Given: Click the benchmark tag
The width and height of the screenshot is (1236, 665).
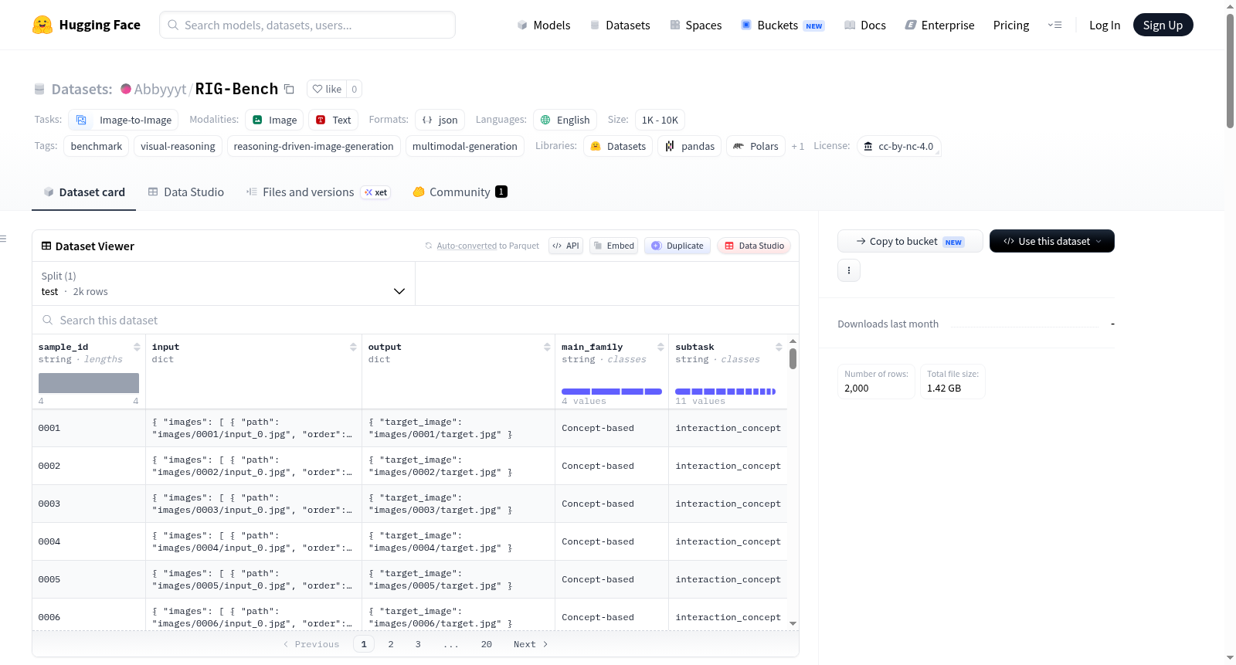Looking at the screenshot, I should (97, 146).
